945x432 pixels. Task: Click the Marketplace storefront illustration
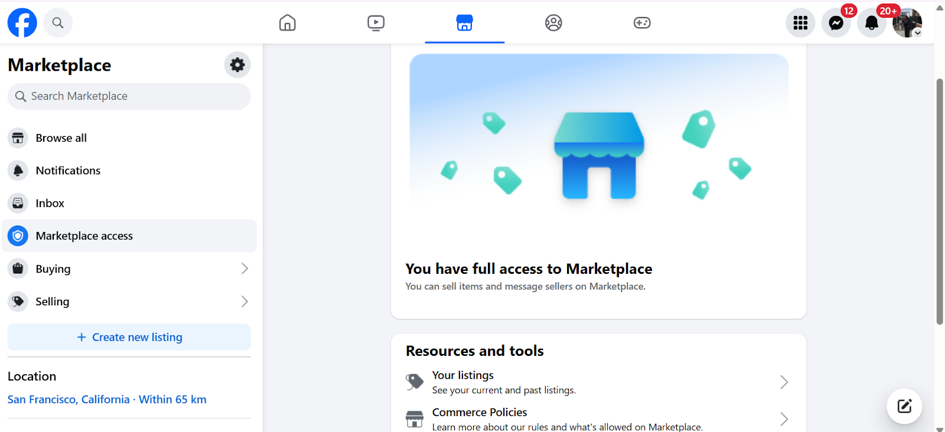pos(599,155)
